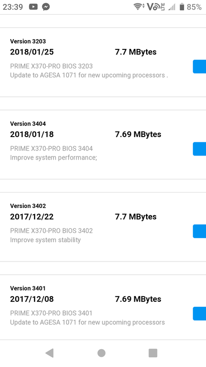Tap the Messenger notification icon in status bar
The width and height of the screenshot is (206, 367).
46,7
